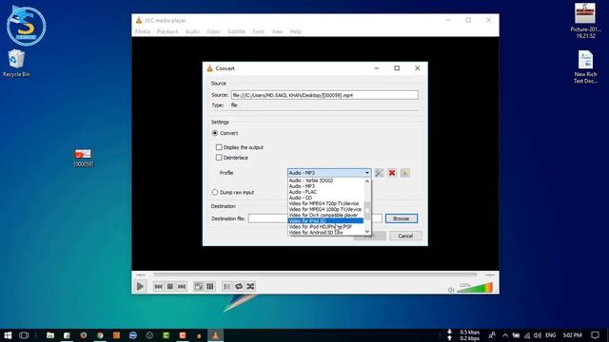The height and width of the screenshot is (342, 609).
Task: Open the Windows Start menu
Action: 8,335
